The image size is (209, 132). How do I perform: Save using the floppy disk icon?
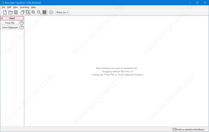[16, 12]
